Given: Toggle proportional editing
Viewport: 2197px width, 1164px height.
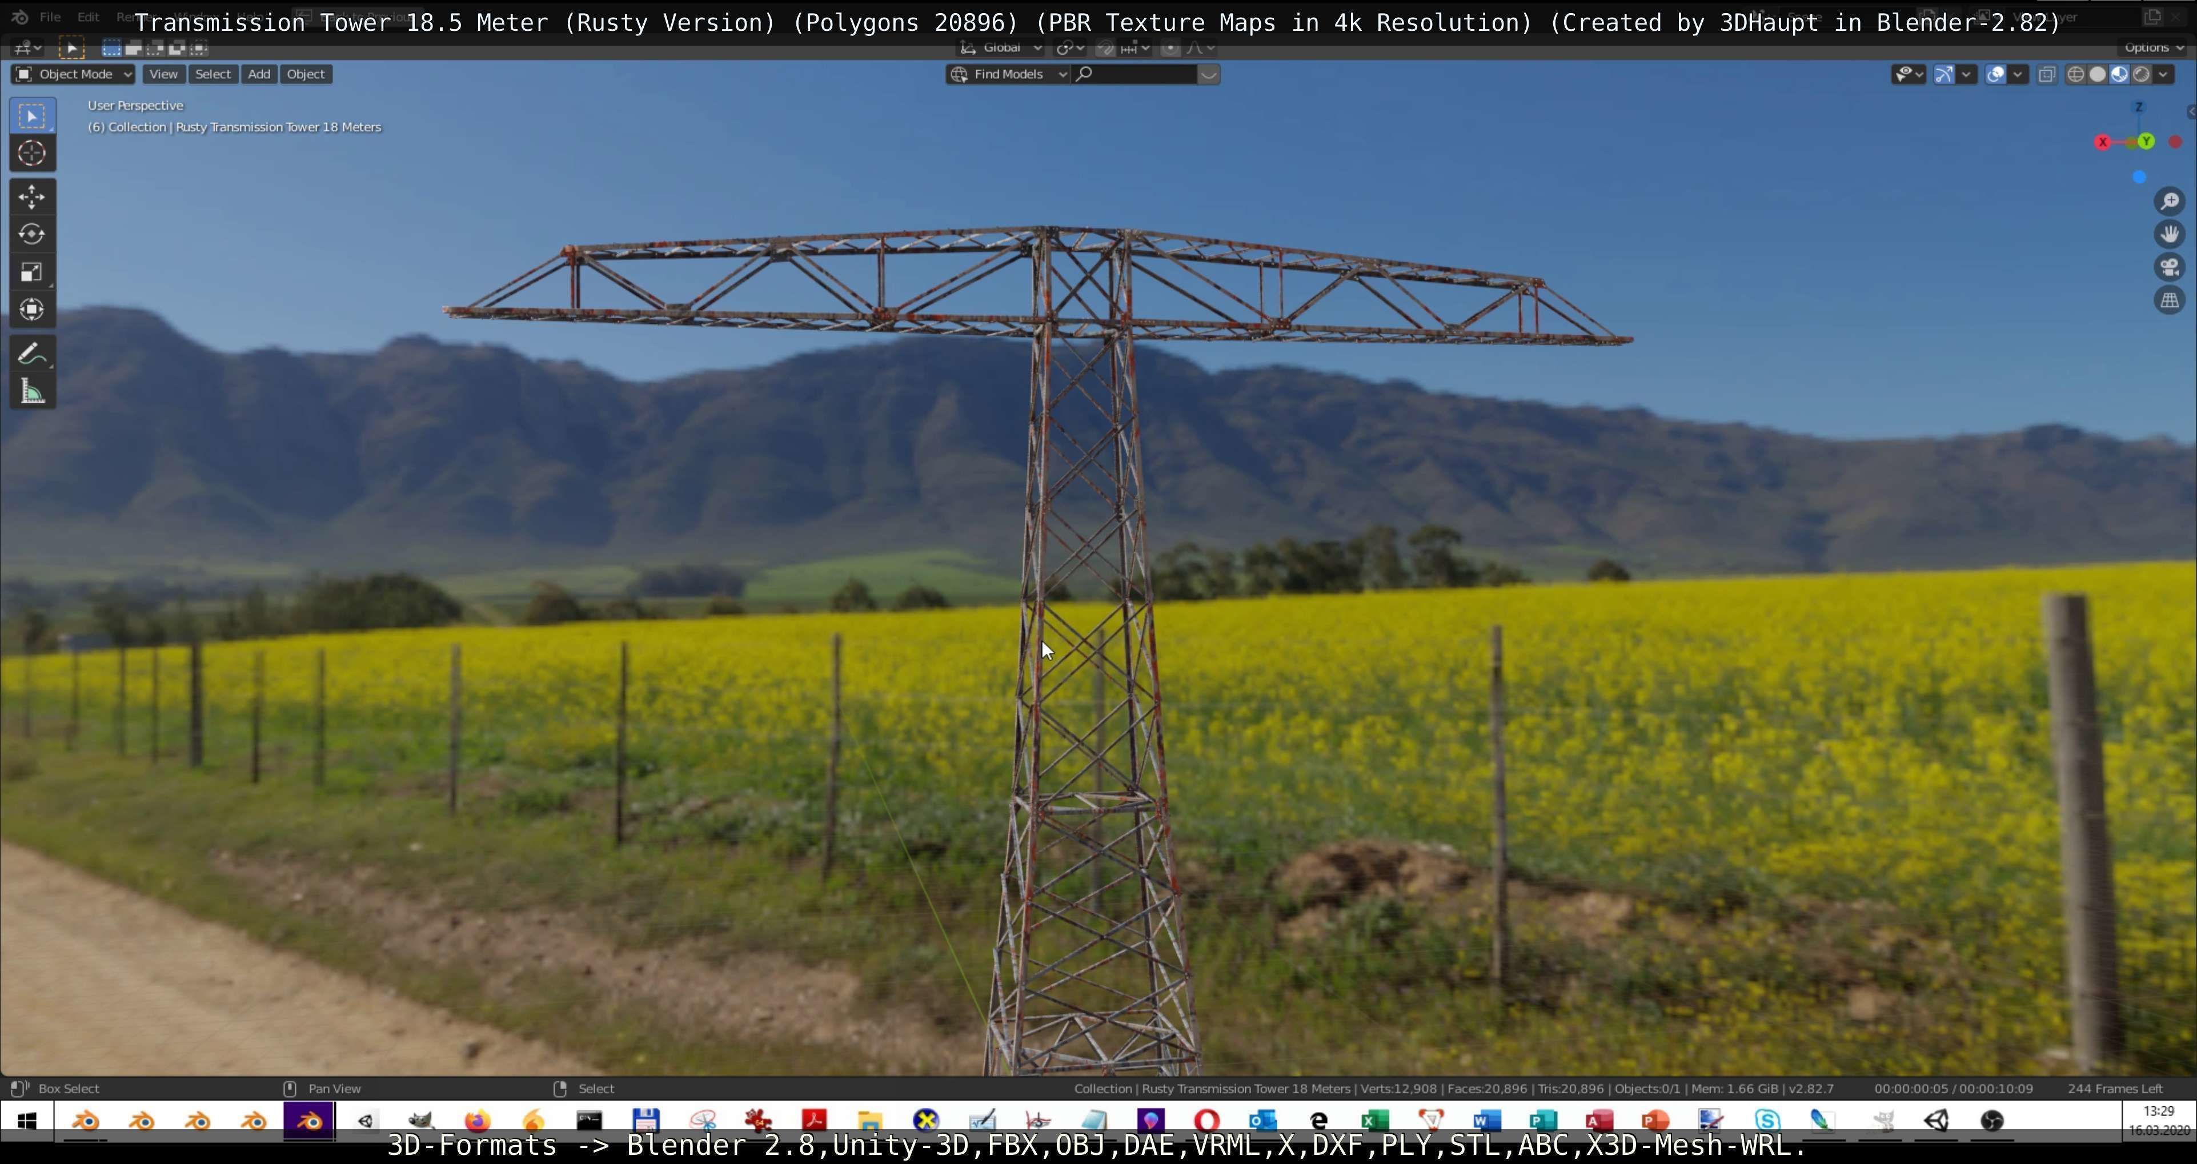Looking at the screenshot, I should coord(1171,48).
